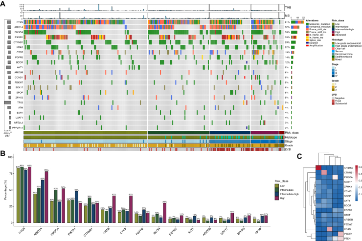Select the TMB track label

pos(289,7)
